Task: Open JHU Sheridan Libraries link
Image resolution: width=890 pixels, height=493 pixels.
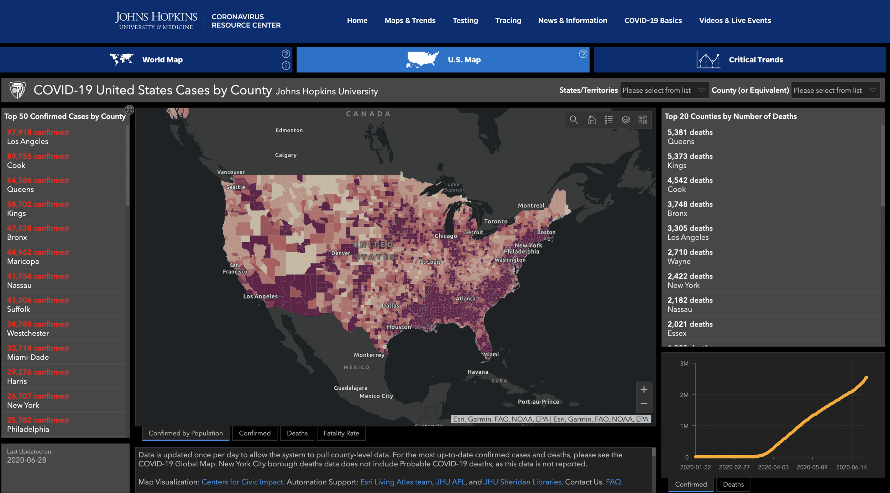Action: click(x=522, y=482)
